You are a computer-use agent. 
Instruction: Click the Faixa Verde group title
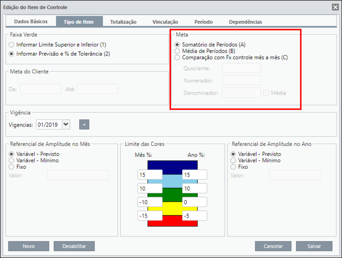[x=24, y=35]
